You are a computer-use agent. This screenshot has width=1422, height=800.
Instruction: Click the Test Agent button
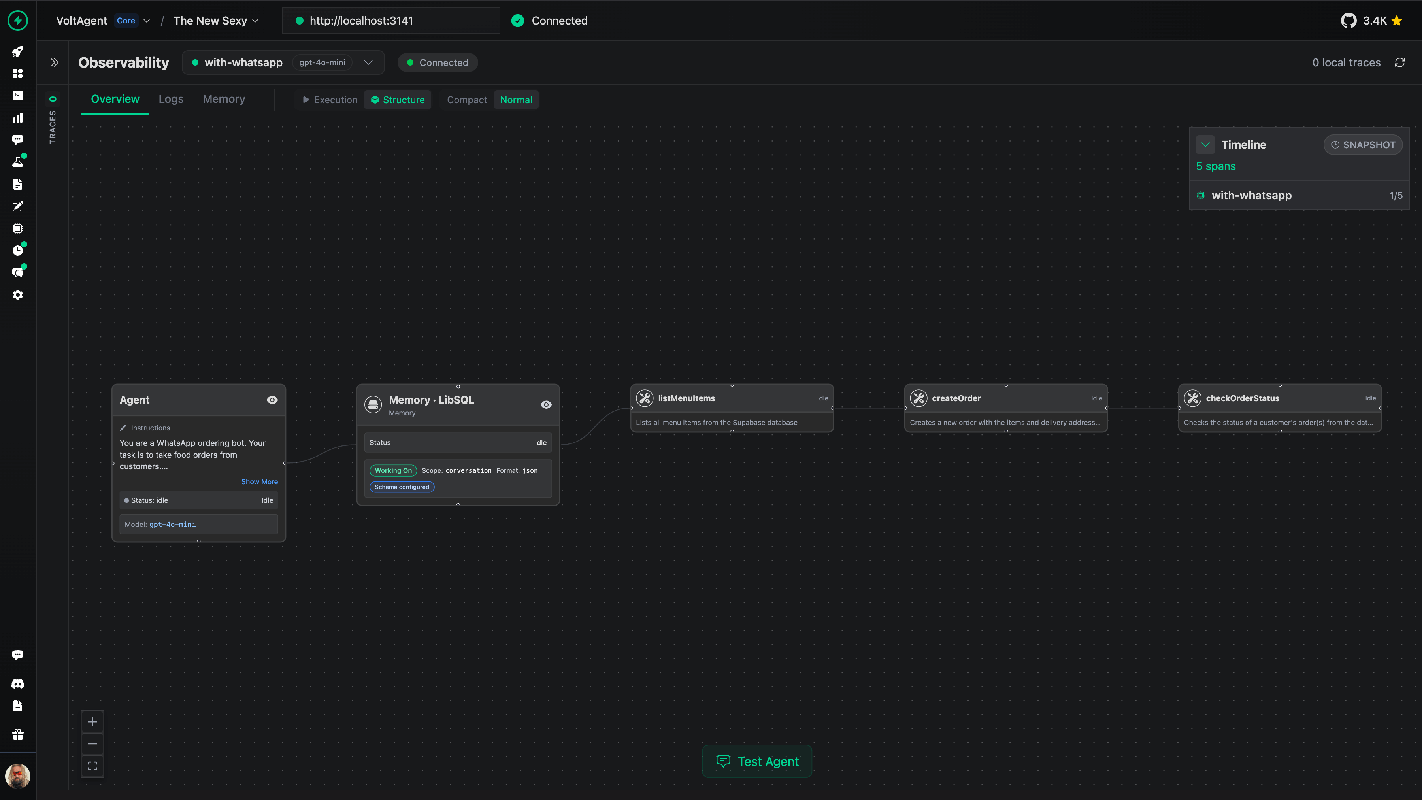tap(757, 761)
